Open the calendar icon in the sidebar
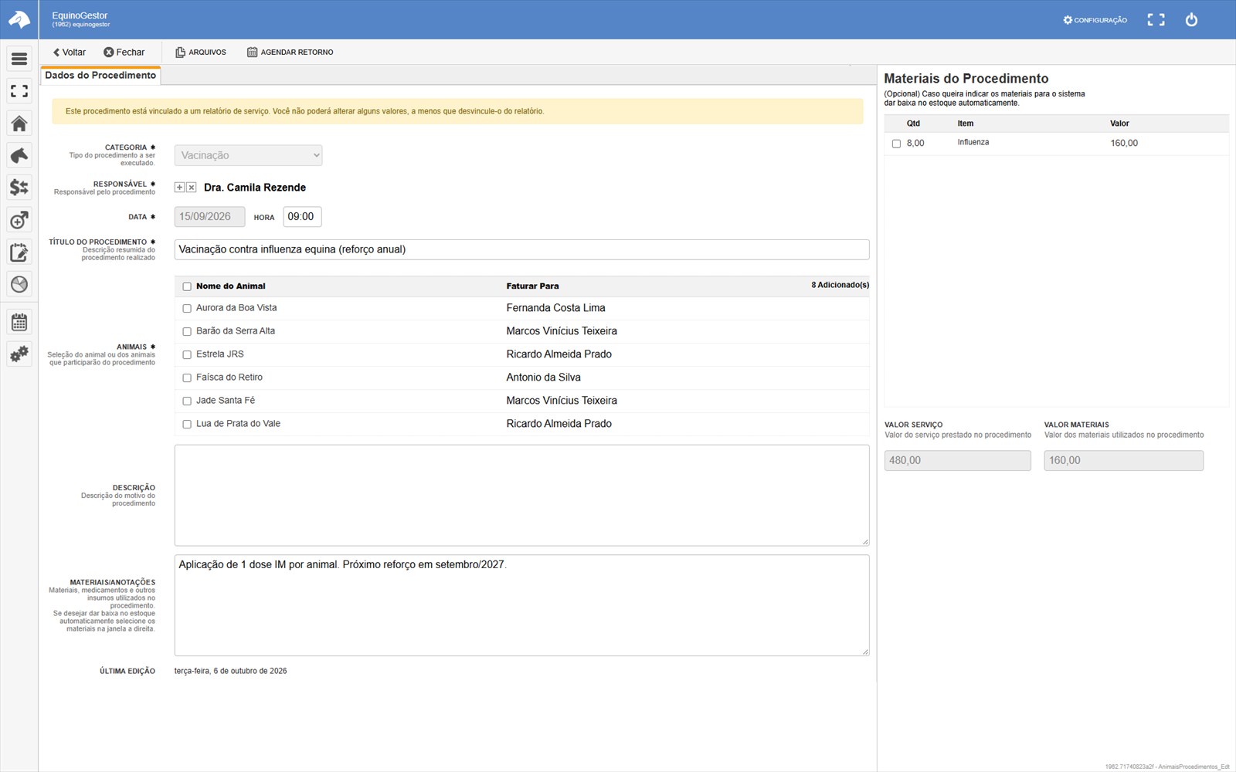 coord(19,322)
